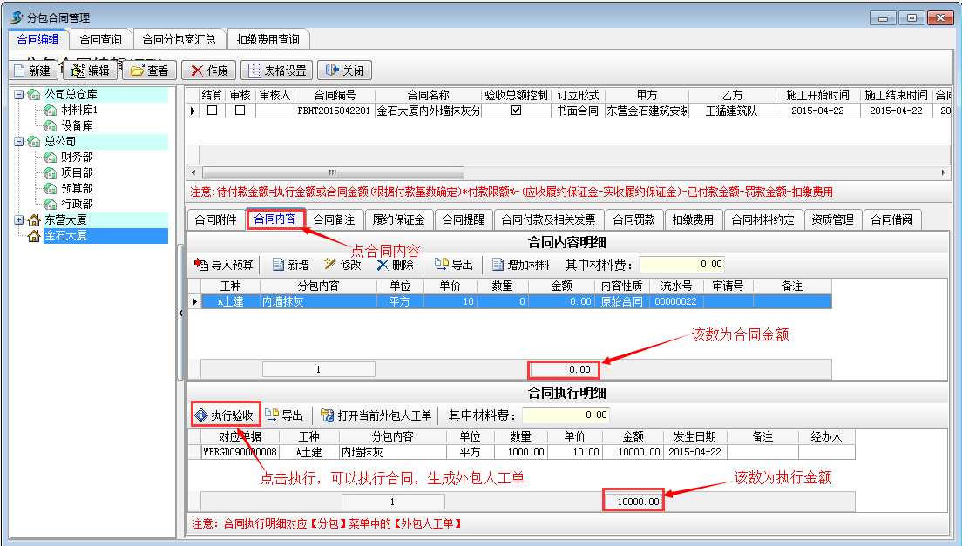Toggle the 结算 checkbox in contract row
This screenshot has height=546, width=962.
point(212,111)
